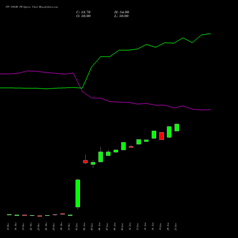Select the green candle above 16 Jan
The height and width of the screenshot is (238, 238).
coord(154,135)
